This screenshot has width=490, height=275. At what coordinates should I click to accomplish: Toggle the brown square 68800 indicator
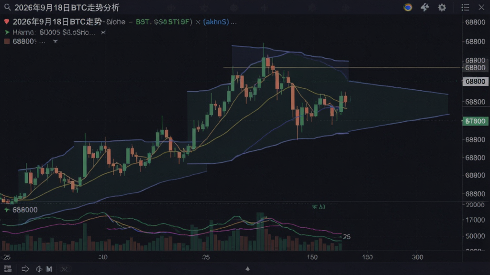point(7,42)
